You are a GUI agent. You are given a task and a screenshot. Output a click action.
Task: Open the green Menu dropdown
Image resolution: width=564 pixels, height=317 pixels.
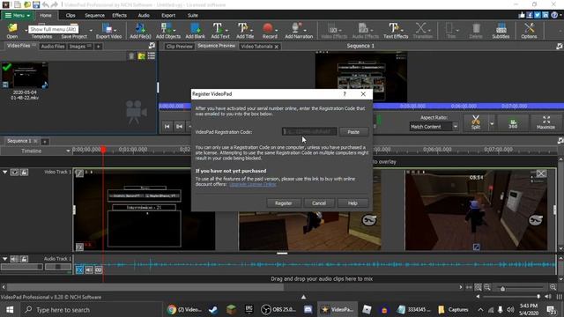pos(18,16)
